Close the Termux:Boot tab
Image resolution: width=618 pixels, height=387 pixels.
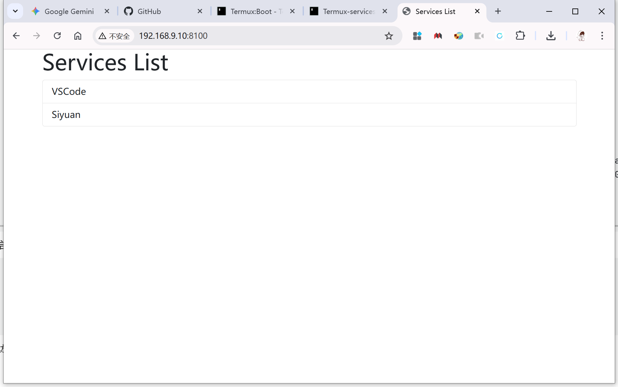(x=292, y=11)
